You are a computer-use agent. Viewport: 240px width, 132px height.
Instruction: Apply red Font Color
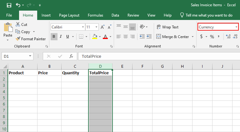point(105,37)
